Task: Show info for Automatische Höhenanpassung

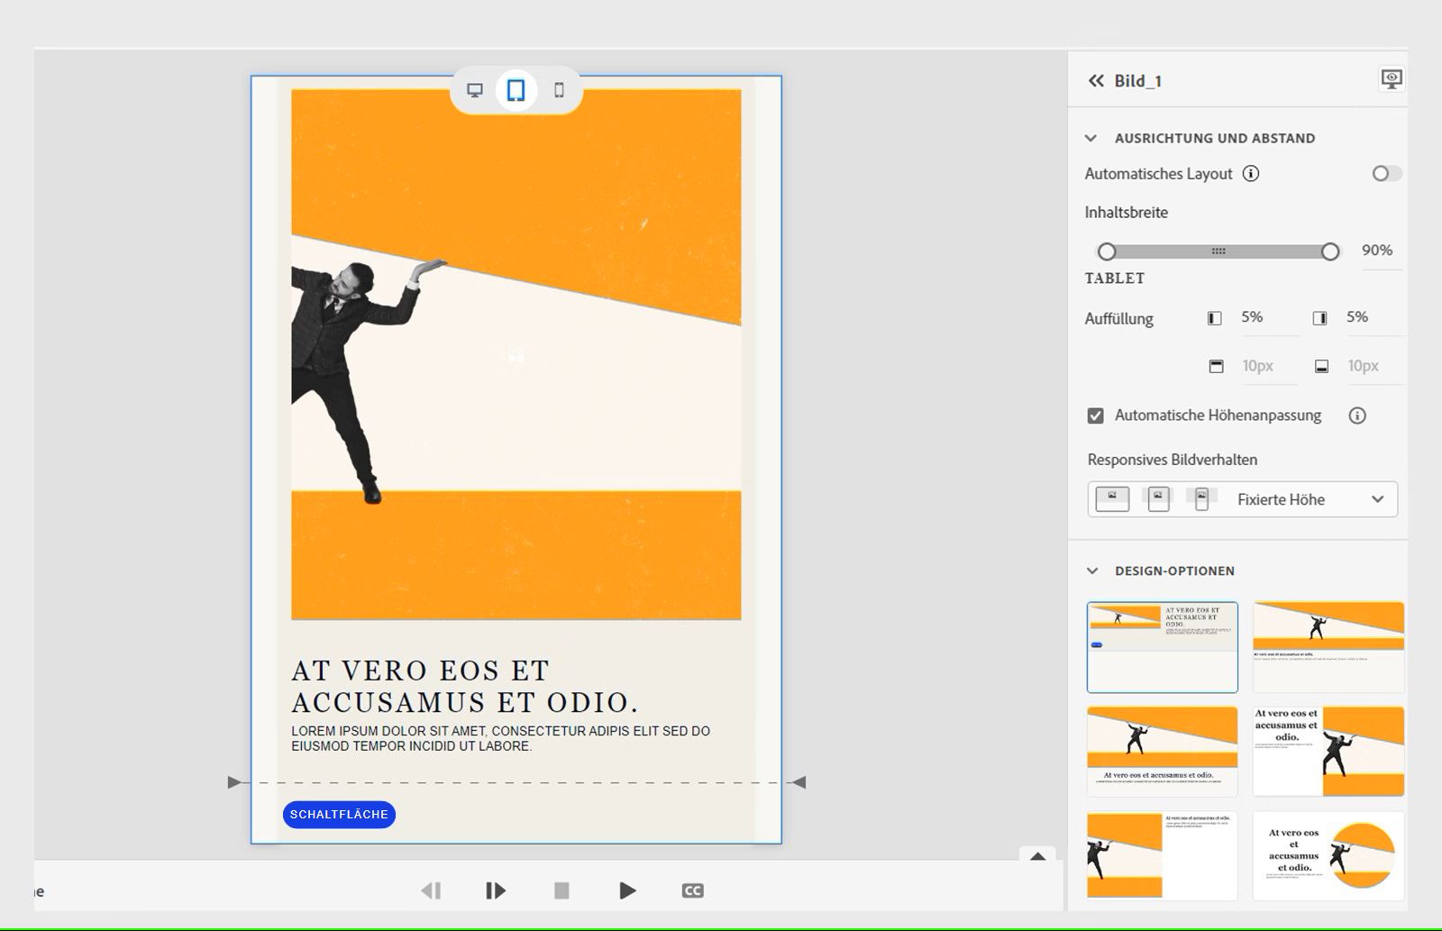Action: 1357,415
